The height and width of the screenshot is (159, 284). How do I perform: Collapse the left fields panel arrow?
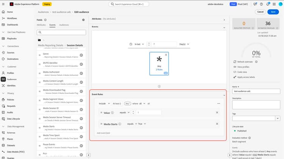pyautogui.click(x=88, y=155)
